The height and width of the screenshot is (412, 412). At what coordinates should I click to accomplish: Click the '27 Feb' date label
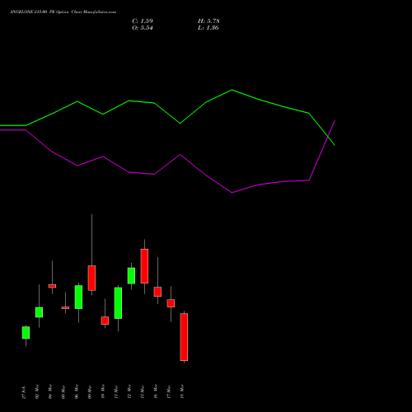coord(24,392)
